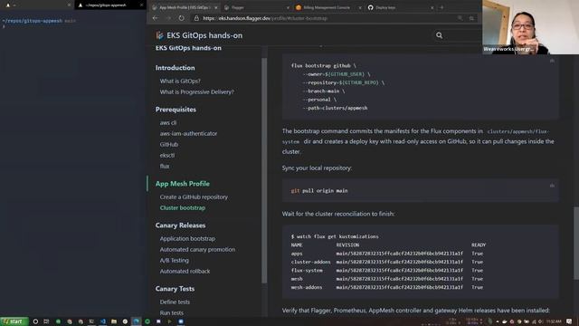Click the 'cluster-addons' row name
The width and height of the screenshot is (579, 326).
[x=311, y=262]
